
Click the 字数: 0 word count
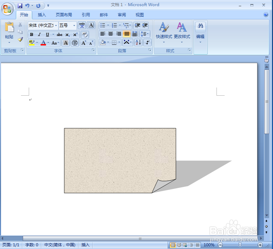click(x=32, y=245)
